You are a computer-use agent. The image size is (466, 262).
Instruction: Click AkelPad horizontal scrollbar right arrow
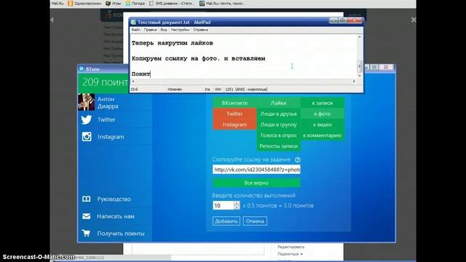(354, 82)
